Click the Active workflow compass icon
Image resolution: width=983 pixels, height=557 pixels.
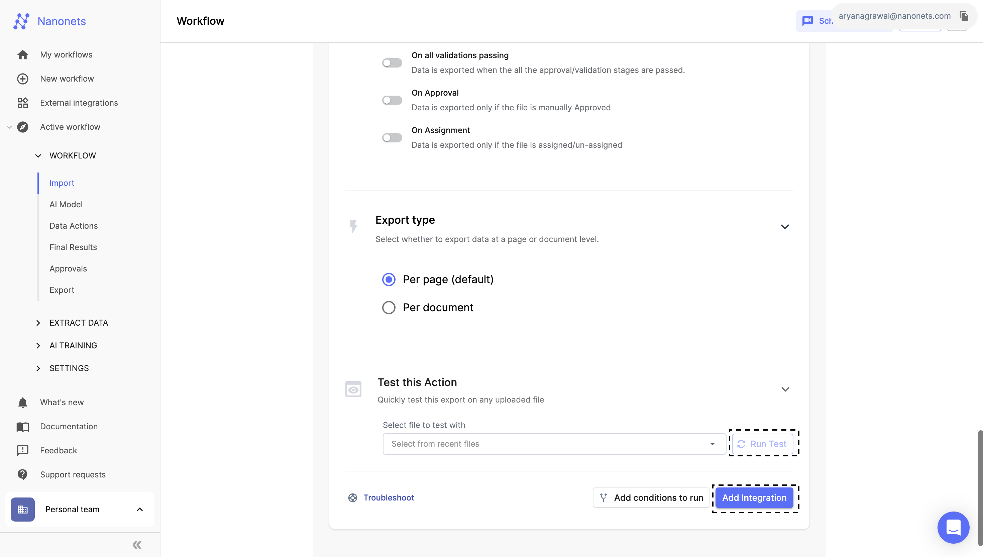click(x=22, y=127)
